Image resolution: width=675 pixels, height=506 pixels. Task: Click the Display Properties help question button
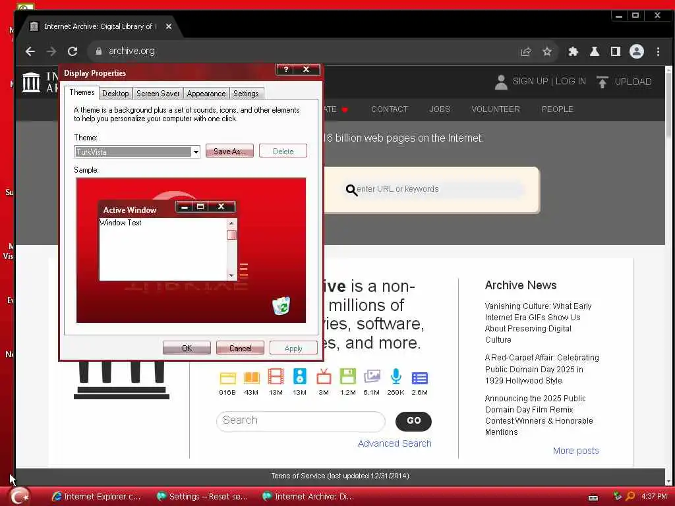[x=286, y=69]
